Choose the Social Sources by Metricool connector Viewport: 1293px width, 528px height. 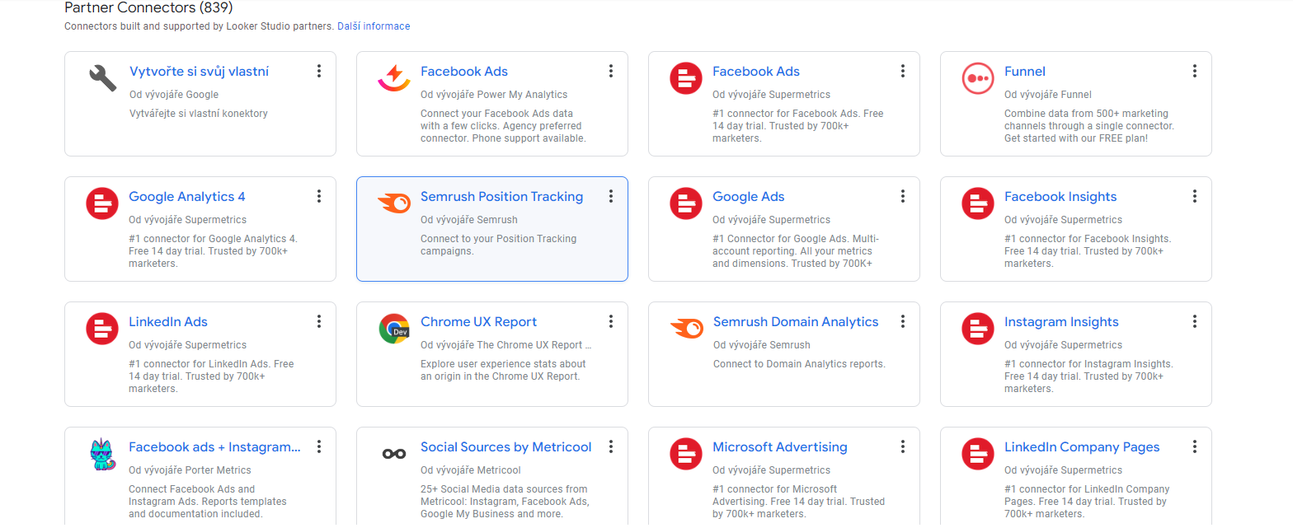505,447
